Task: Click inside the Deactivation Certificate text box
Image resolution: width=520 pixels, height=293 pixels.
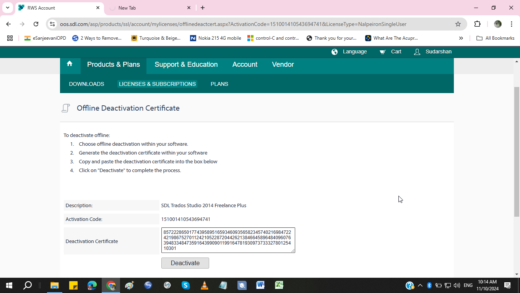Action: point(228,240)
